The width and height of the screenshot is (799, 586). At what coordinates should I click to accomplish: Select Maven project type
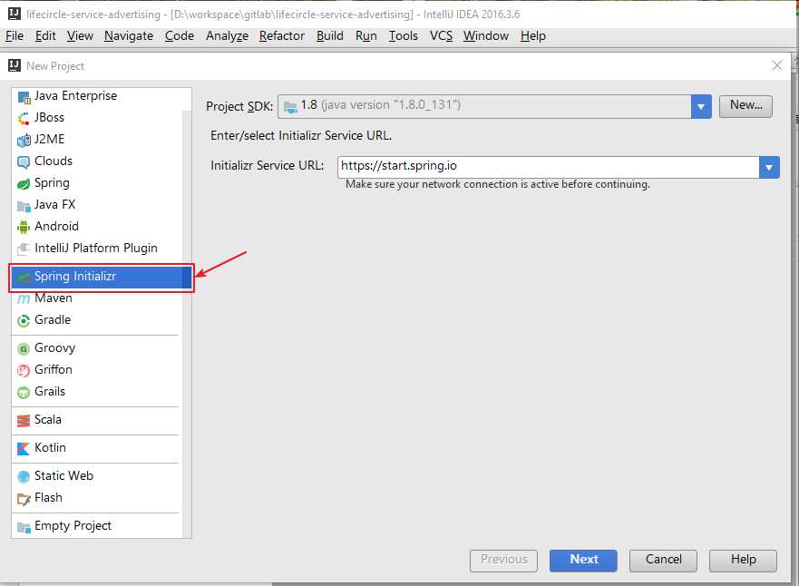[97, 298]
